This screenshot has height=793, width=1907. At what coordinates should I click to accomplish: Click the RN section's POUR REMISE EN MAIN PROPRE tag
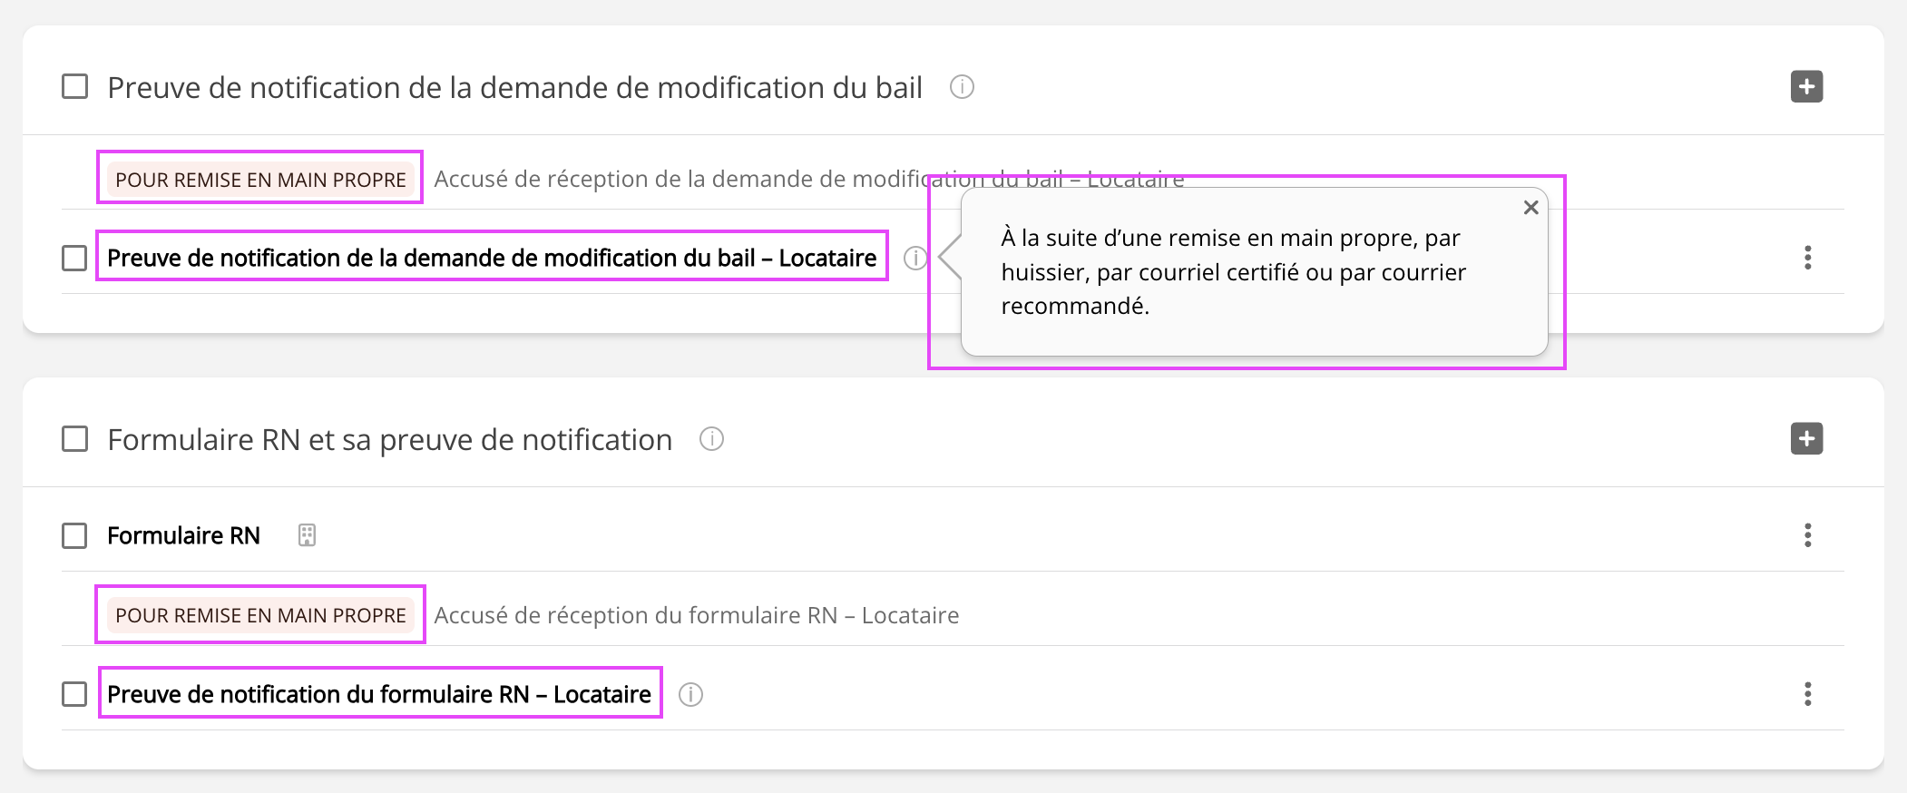coord(260,615)
